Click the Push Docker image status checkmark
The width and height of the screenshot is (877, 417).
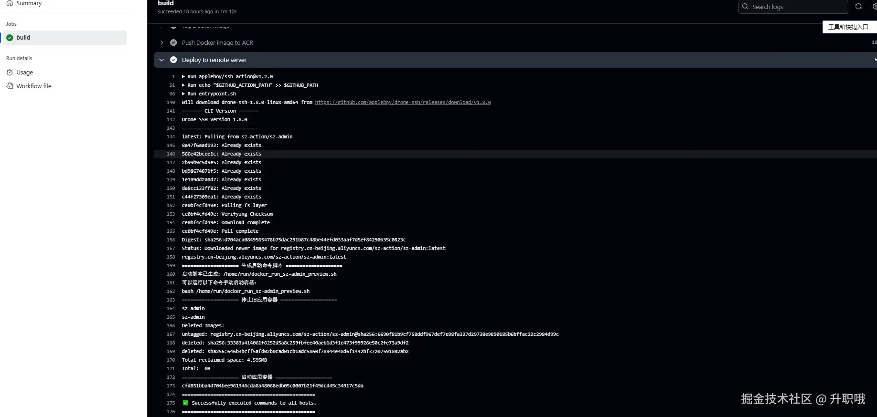point(173,43)
